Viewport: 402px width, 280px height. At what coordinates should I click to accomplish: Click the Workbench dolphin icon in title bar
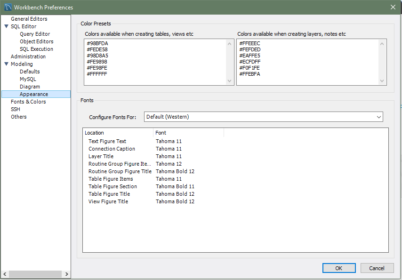[x=8, y=7]
